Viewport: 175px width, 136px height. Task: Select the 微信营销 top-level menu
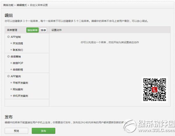(16, 57)
